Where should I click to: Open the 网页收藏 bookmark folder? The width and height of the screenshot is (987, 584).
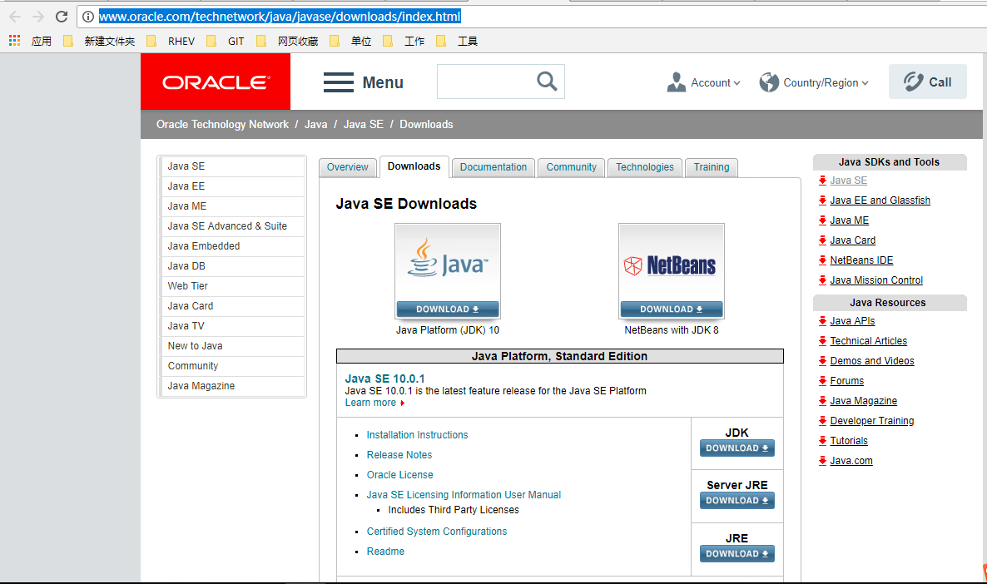click(x=287, y=41)
